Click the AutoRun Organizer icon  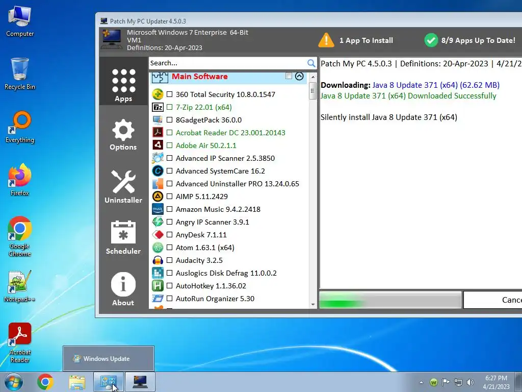[158, 299]
